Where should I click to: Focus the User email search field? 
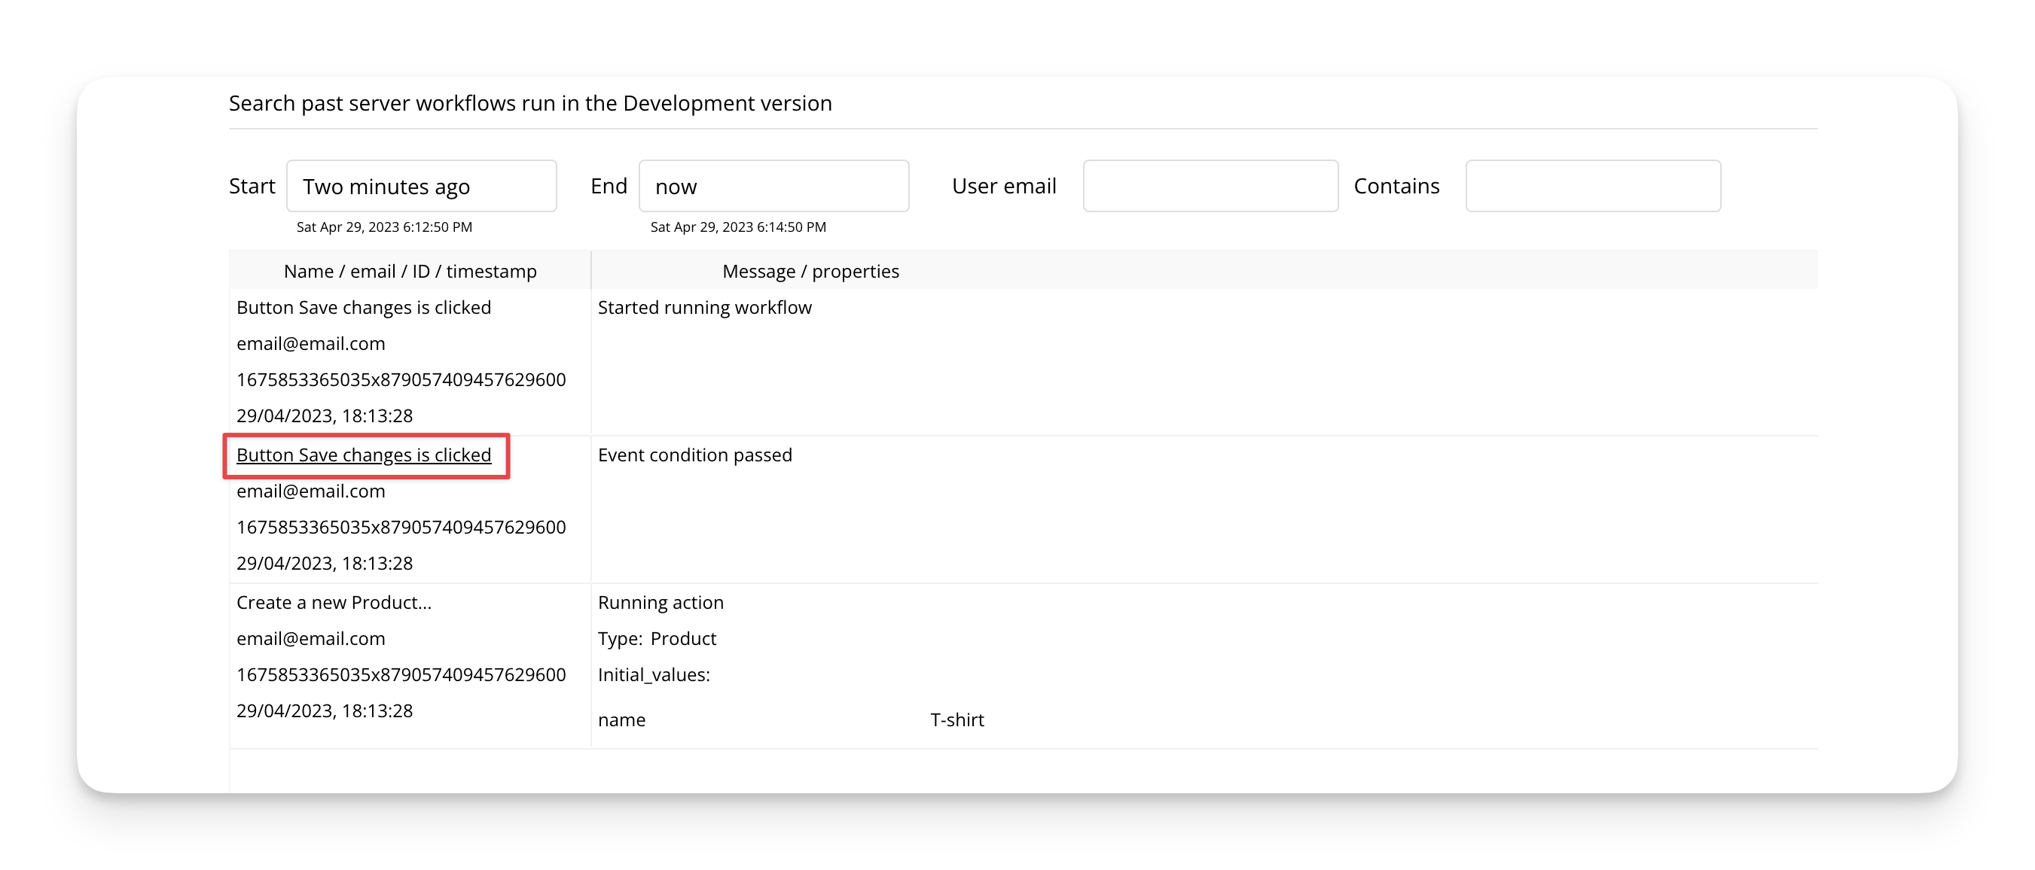tap(1210, 187)
